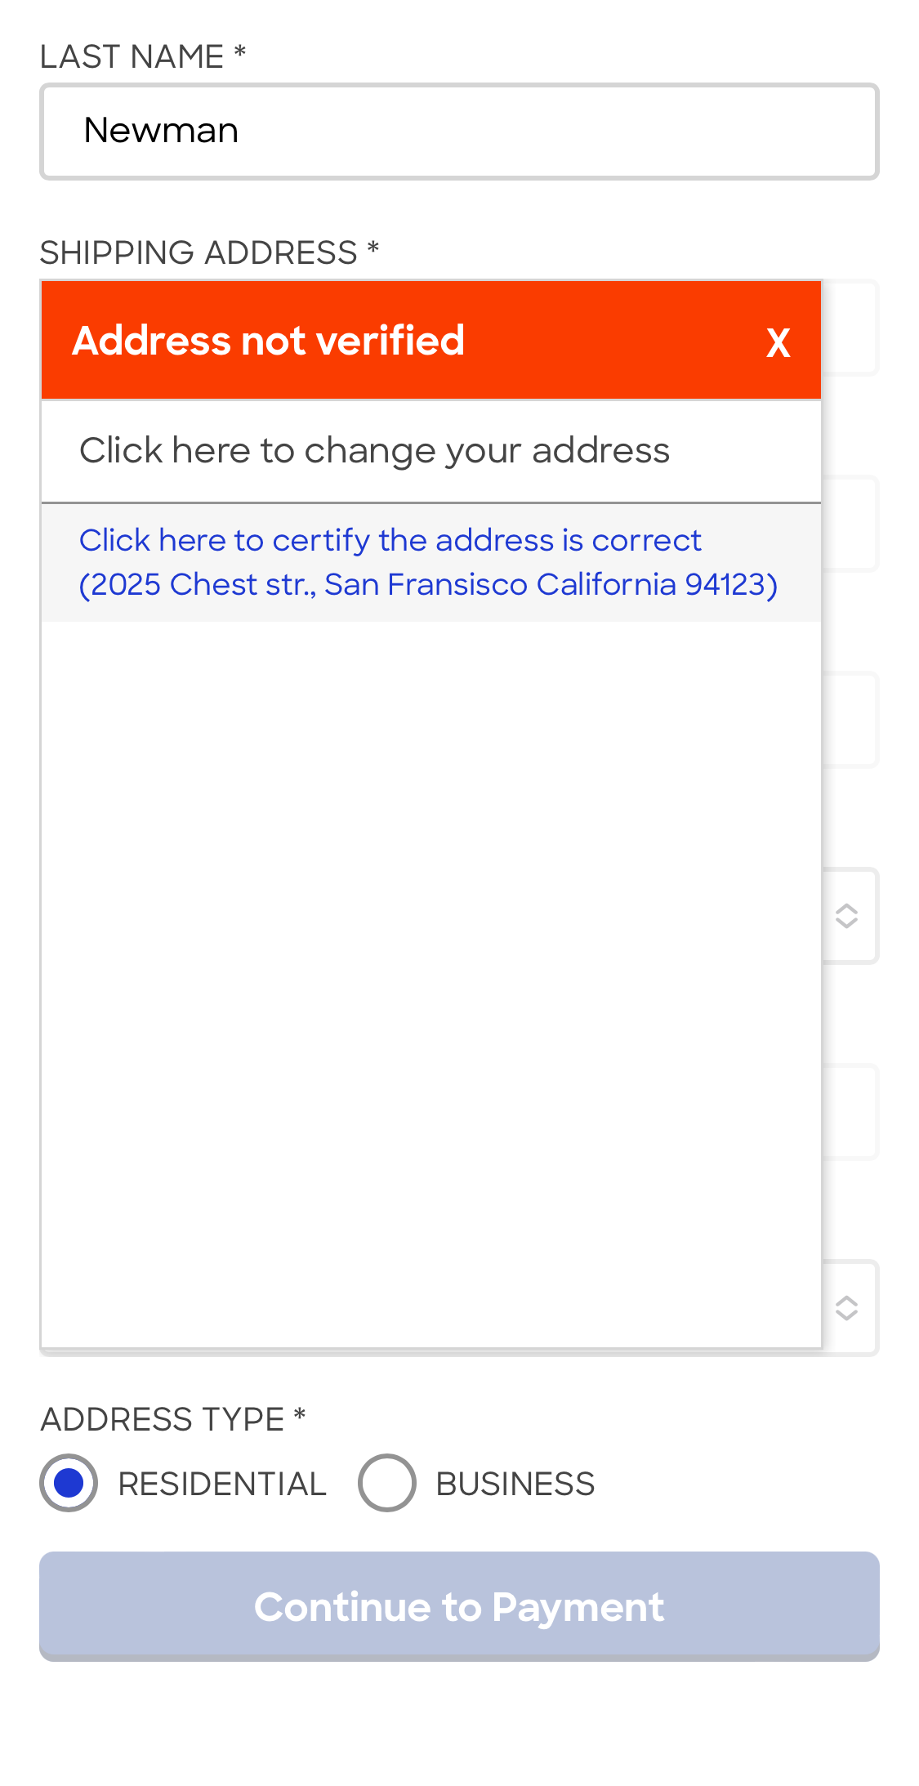919x1786 pixels.
Task: Click the upper dropdown chevron arrows
Action: (x=846, y=916)
